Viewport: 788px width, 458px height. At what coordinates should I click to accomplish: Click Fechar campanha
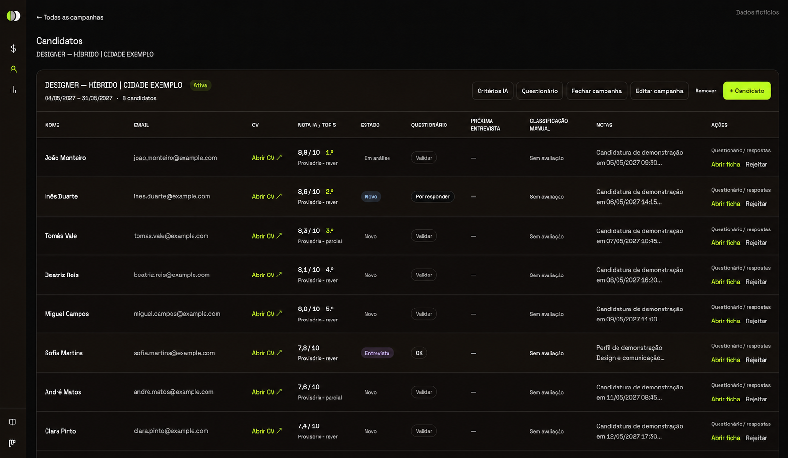596,91
